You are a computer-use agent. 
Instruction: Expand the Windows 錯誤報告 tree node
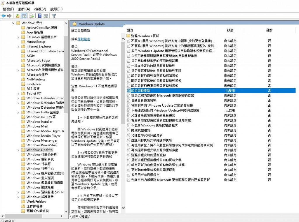[x=18, y=197]
